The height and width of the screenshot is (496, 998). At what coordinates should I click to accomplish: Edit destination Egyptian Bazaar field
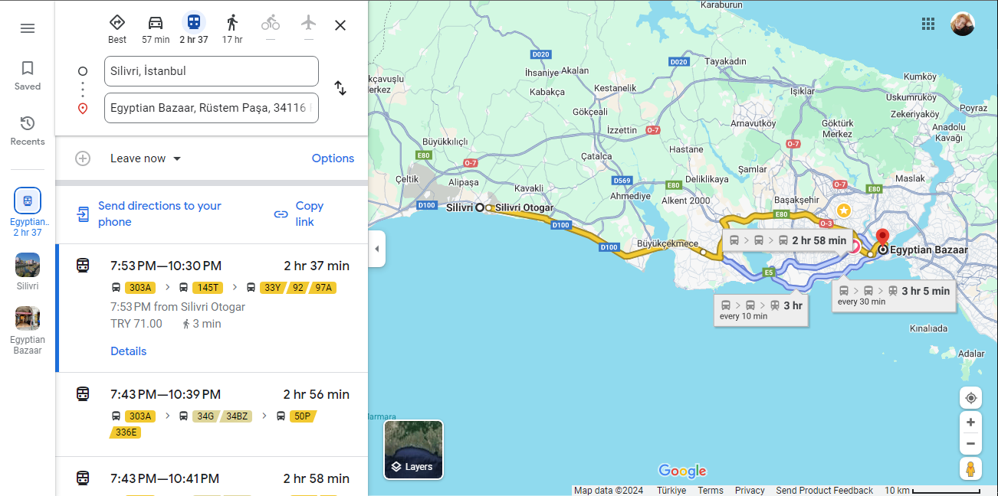(212, 108)
